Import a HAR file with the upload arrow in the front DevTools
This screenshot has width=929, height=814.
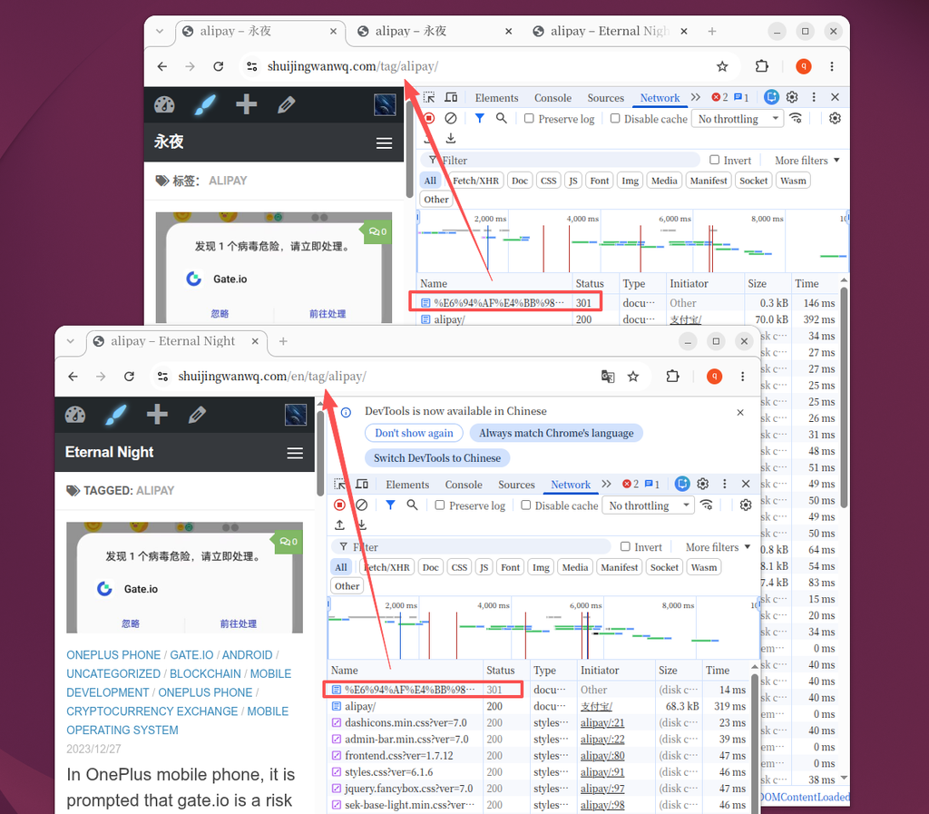339,525
